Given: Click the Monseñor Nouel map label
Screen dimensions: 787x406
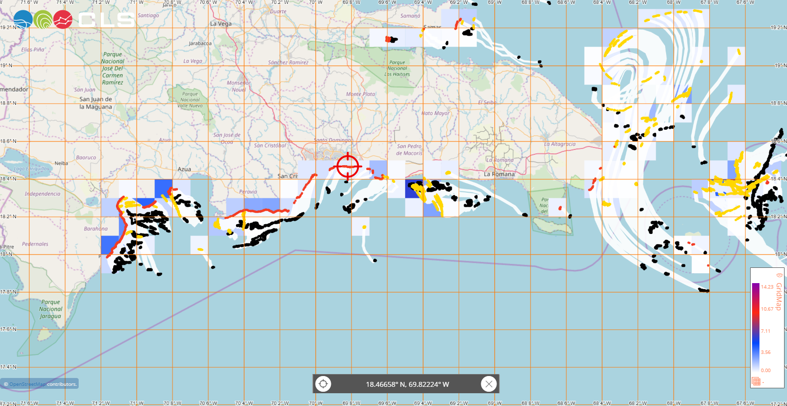Looking at the screenshot, I should 239,86.
